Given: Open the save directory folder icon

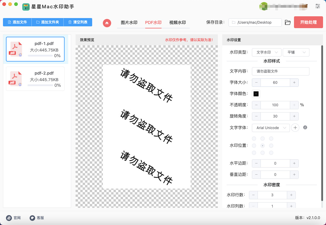Looking at the screenshot, I should click(x=287, y=22).
